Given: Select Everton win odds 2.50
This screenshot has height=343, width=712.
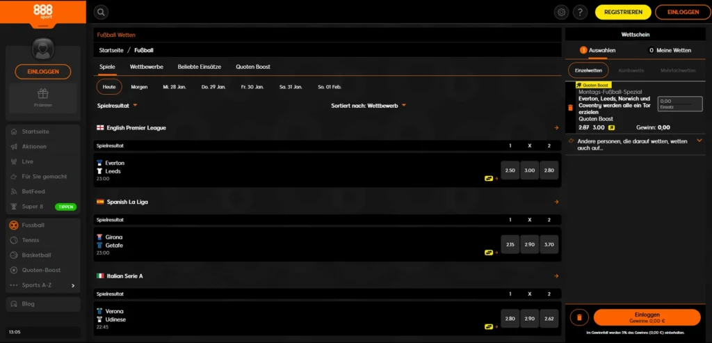Looking at the screenshot, I should point(510,170).
